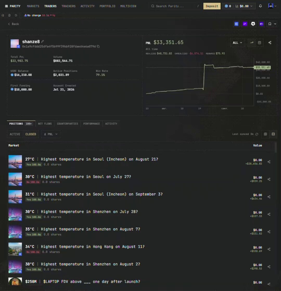
Task: Bookmark the shanze8 trader profile
Action: (x=270, y=24)
